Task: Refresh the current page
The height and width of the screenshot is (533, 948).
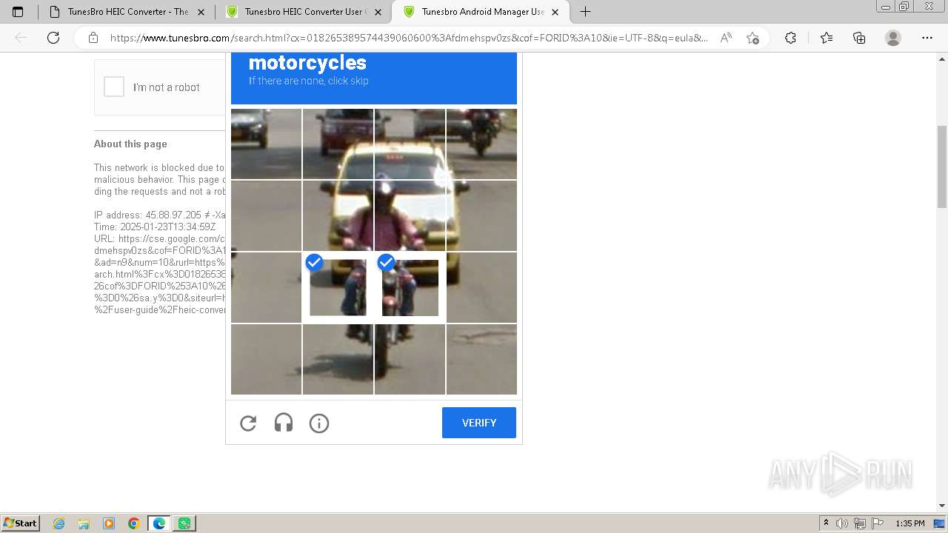Action: 53,38
